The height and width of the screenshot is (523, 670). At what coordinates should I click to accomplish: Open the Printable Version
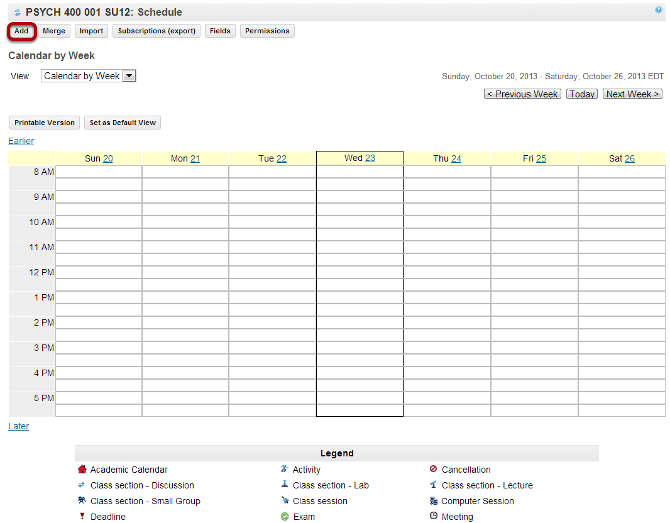[45, 123]
